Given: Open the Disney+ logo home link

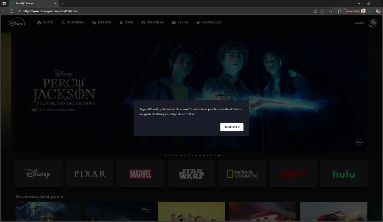Looking at the screenshot, I should click(x=17, y=23).
